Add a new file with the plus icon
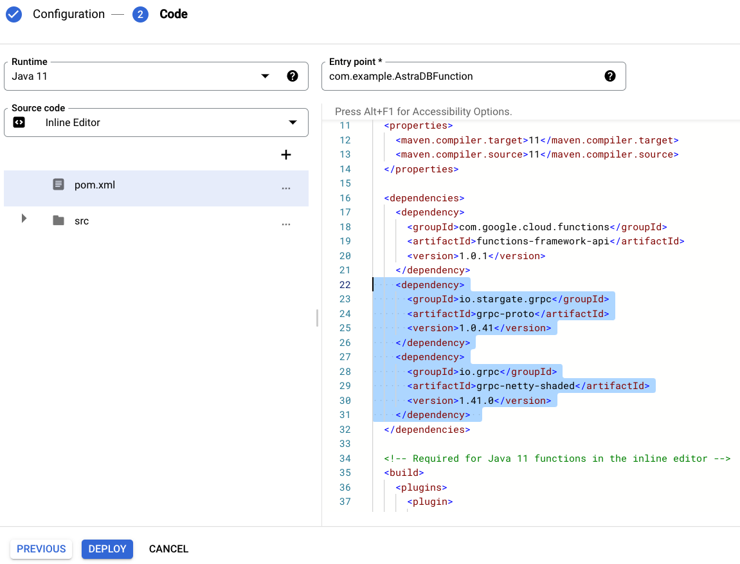740x564 pixels. [286, 155]
